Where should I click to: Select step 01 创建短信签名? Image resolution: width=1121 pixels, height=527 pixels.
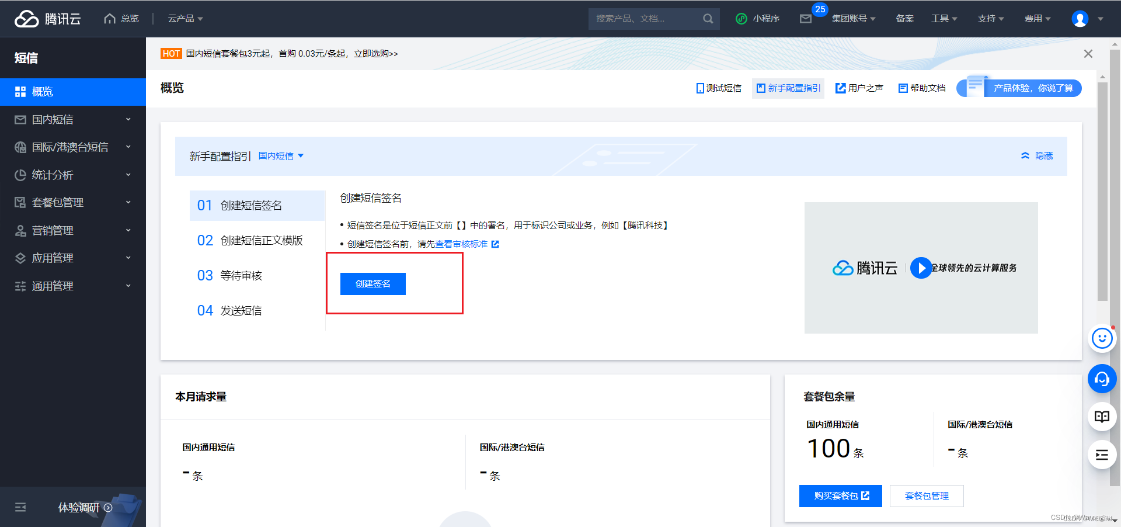257,206
